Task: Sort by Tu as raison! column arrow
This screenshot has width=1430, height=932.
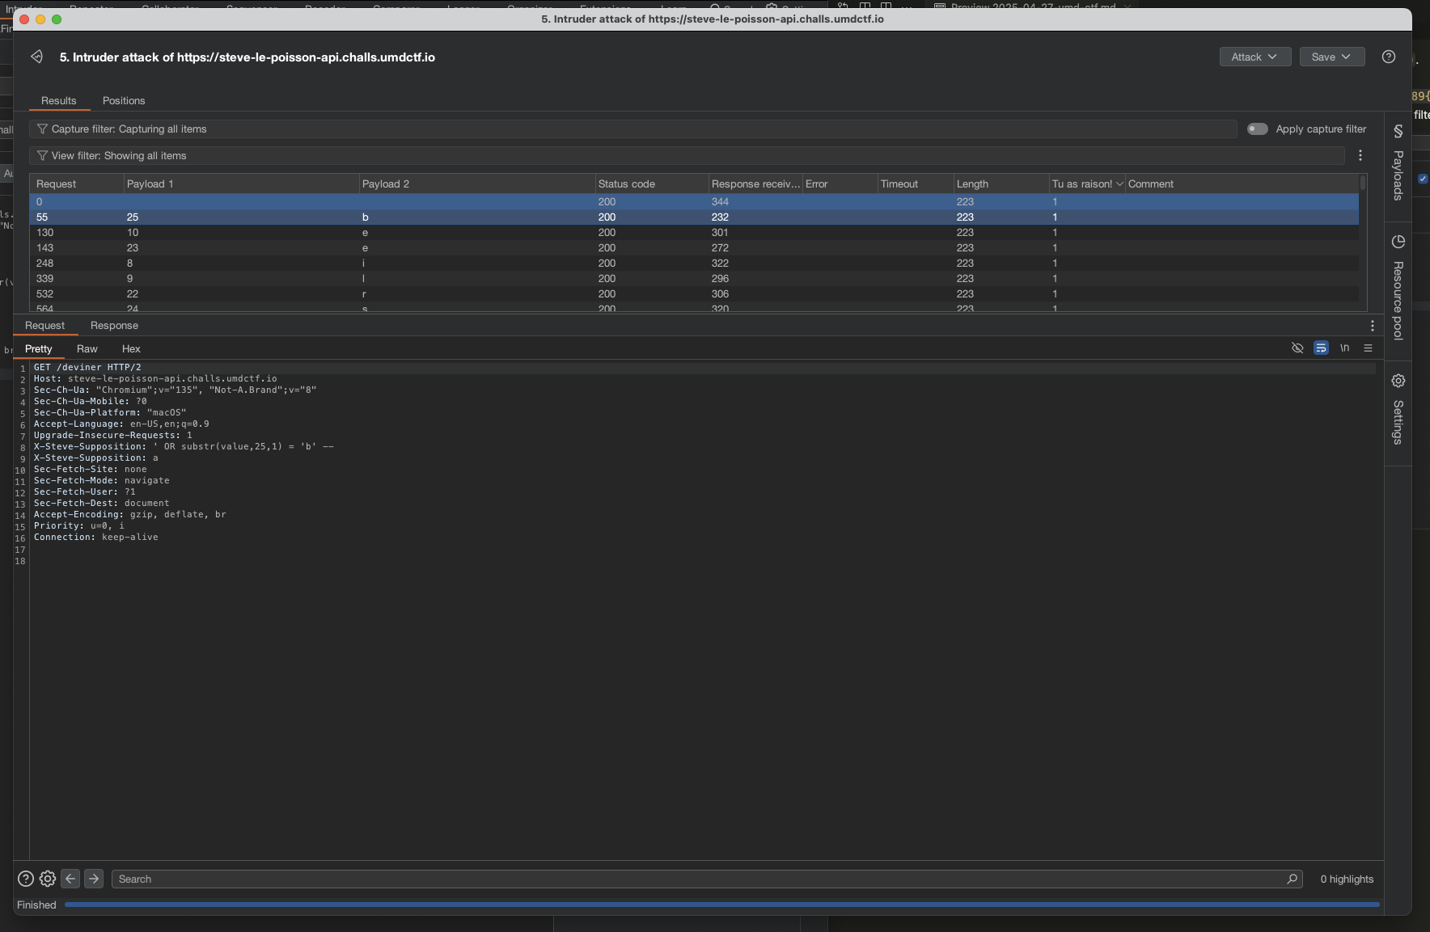Action: 1119,184
